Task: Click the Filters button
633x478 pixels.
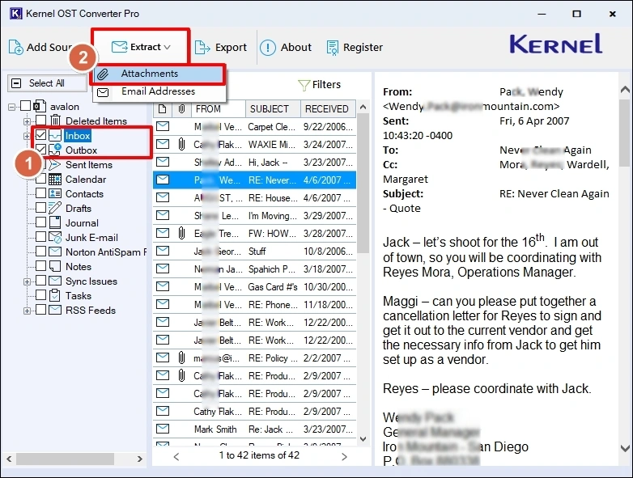Action: [x=320, y=84]
